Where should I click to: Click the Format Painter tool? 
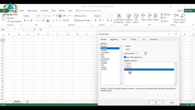pyautogui.click(x=14, y=21)
